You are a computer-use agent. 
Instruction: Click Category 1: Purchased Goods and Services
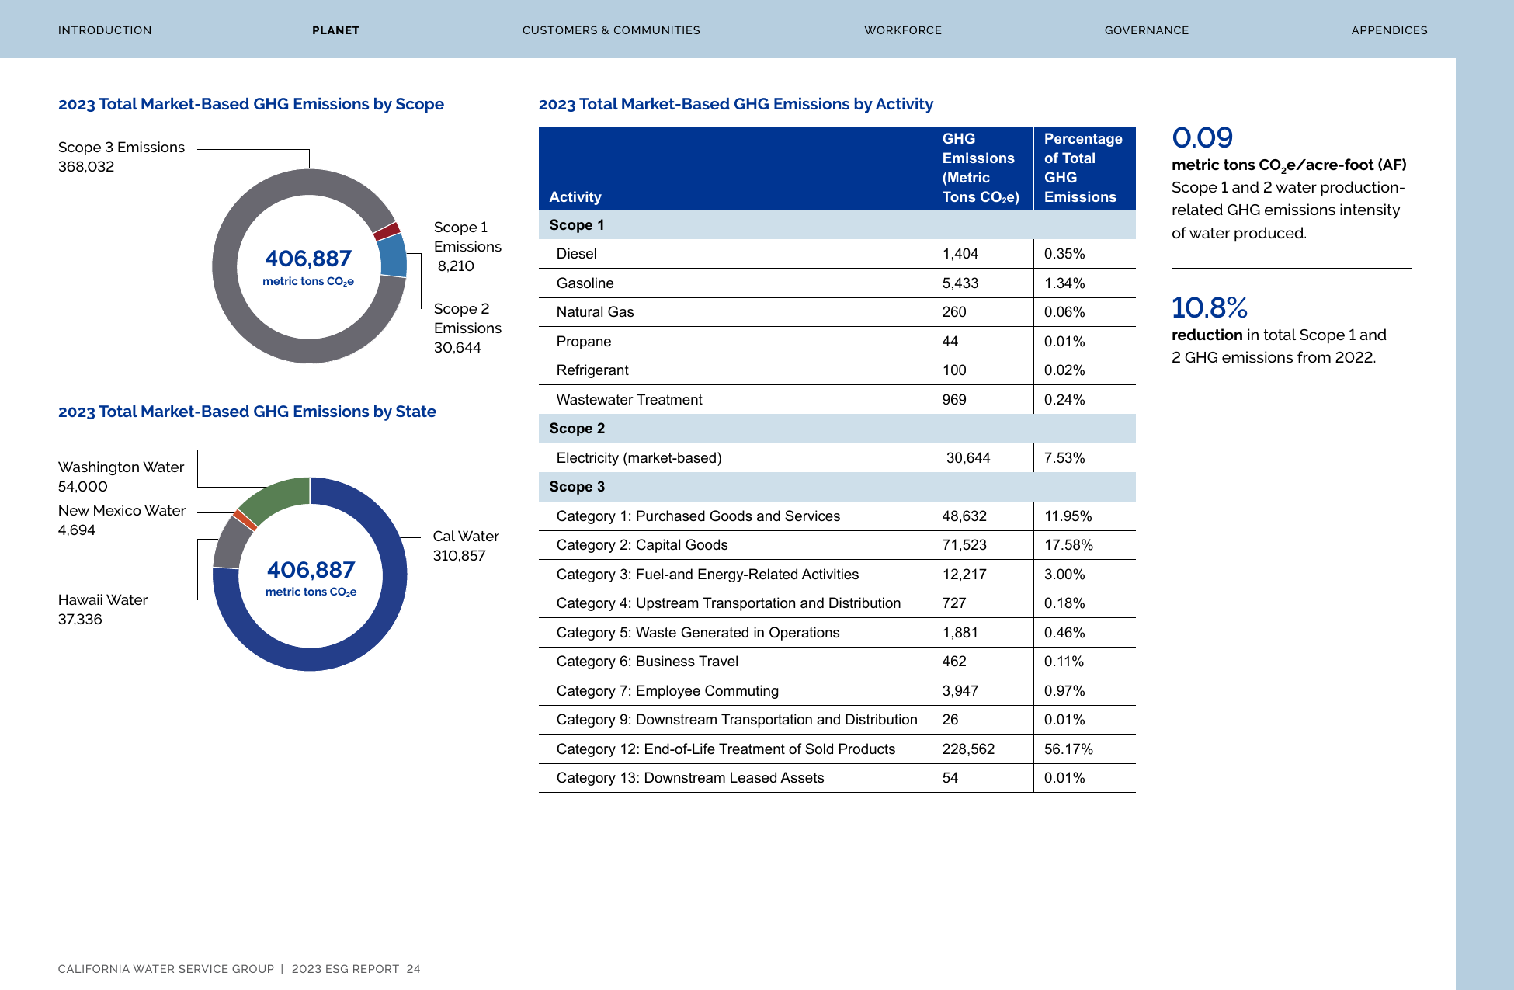(x=698, y=516)
